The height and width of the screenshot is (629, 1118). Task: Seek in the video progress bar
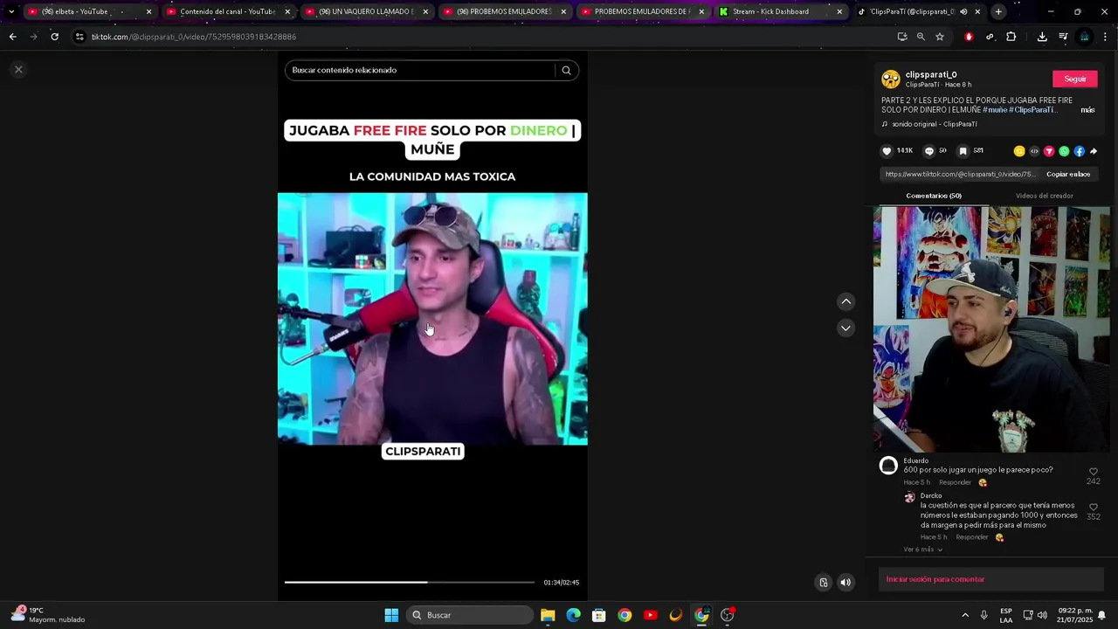click(x=409, y=582)
